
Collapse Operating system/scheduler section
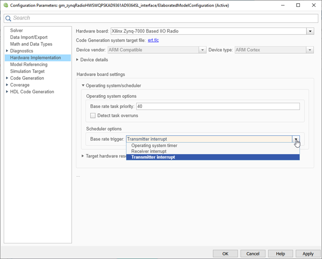[x=83, y=85]
